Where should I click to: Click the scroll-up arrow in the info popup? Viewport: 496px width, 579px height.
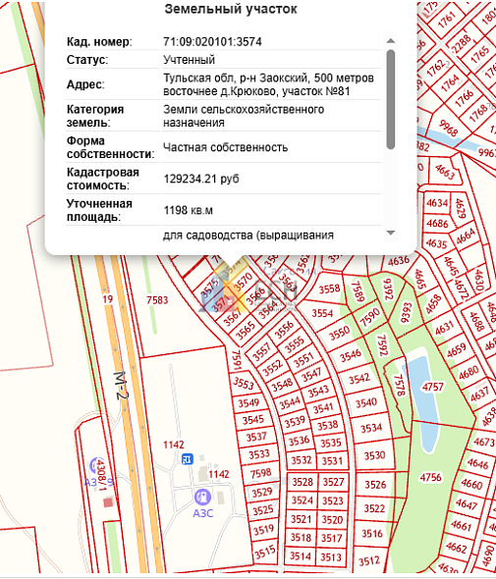(391, 41)
